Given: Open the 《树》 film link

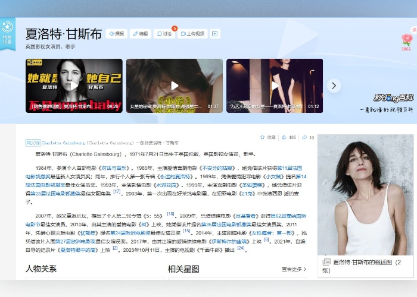Looking at the screenshot, I should coord(144,225).
